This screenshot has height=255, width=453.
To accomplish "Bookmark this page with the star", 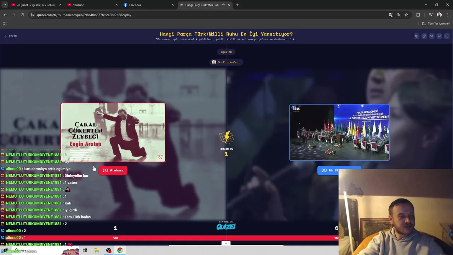I will click(406, 15).
